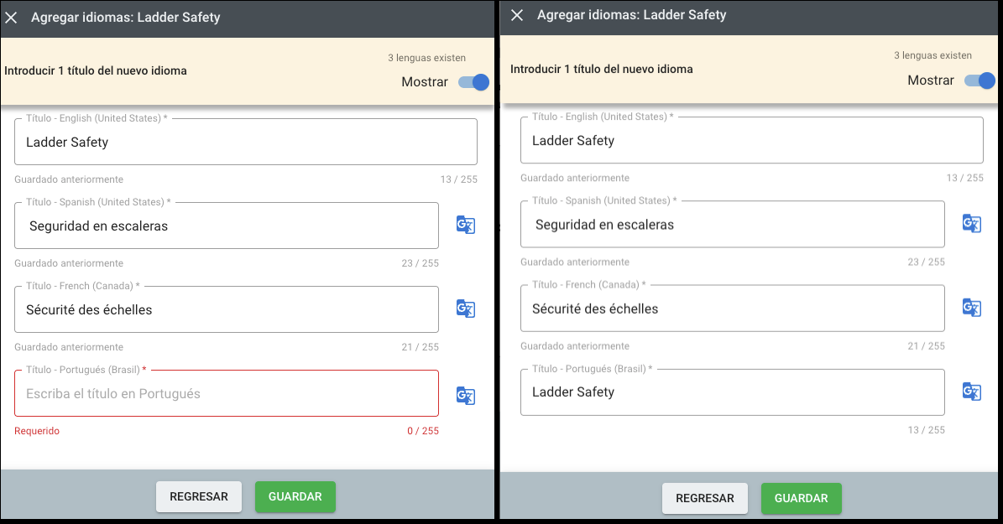Click translate icon beside filled Português field

pos(971,392)
